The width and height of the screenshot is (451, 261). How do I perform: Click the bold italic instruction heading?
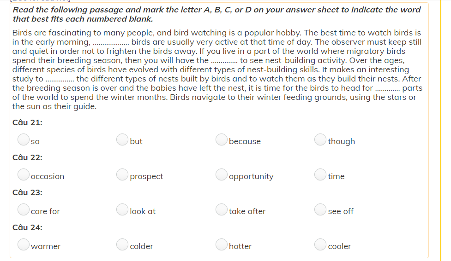(217, 14)
